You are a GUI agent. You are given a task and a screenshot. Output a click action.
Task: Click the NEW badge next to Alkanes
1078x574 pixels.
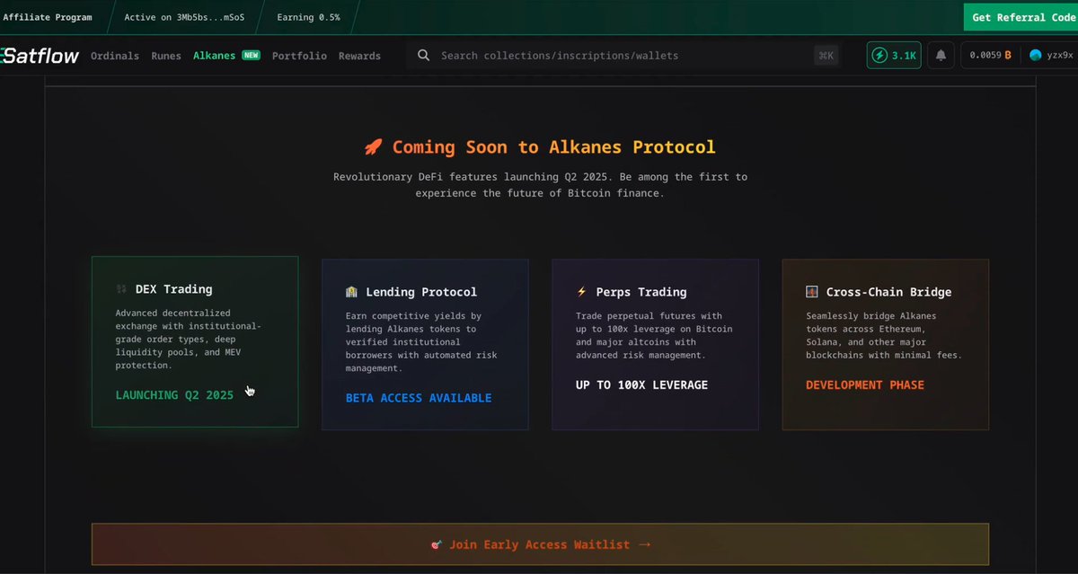click(x=251, y=55)
